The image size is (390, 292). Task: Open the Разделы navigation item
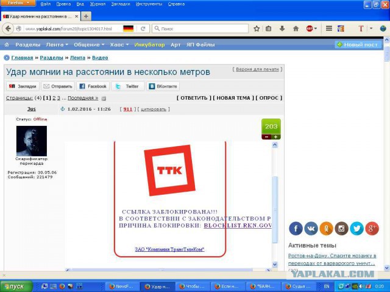click(28, 44)
